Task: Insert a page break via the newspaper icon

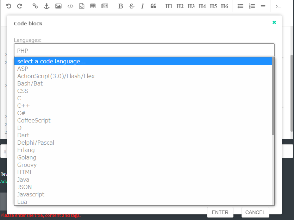Action: 105,6
